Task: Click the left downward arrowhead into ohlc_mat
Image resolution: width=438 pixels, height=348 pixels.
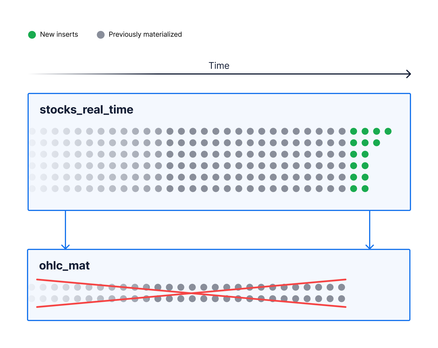Action: tap(65, 247)
